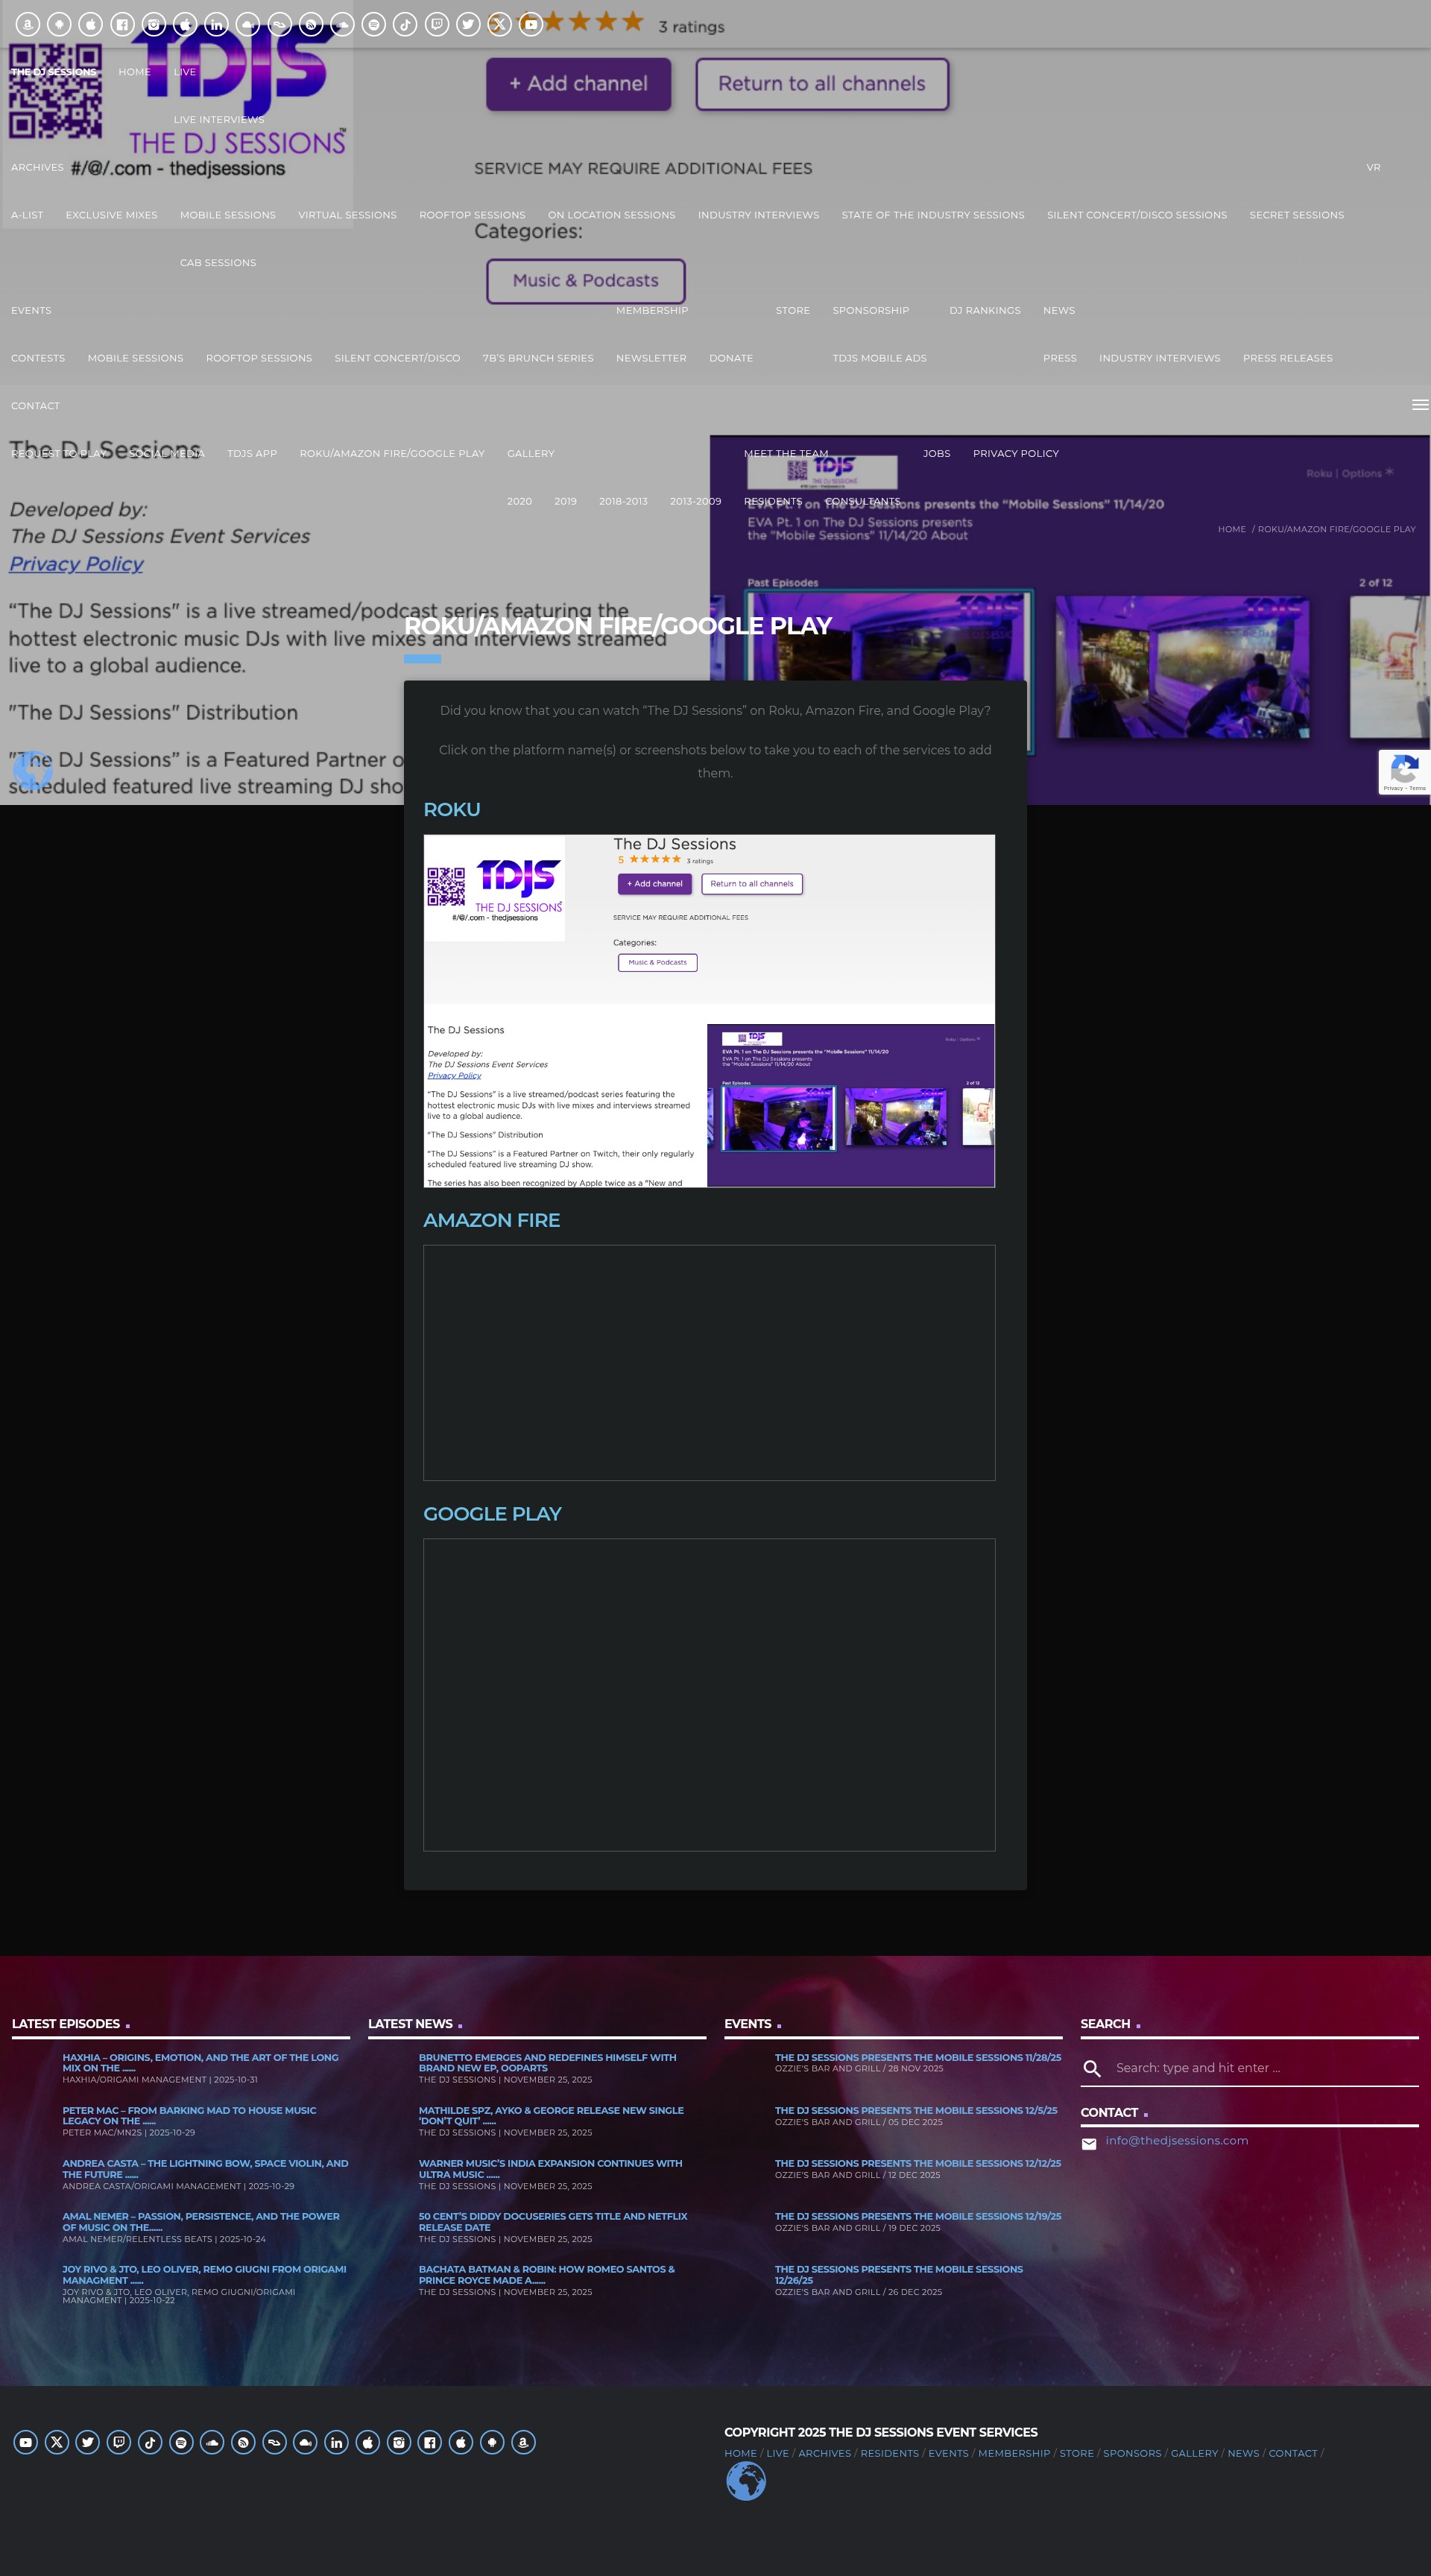Open the EVENTS menu item in the top navigation

click(x=31, y=310)
